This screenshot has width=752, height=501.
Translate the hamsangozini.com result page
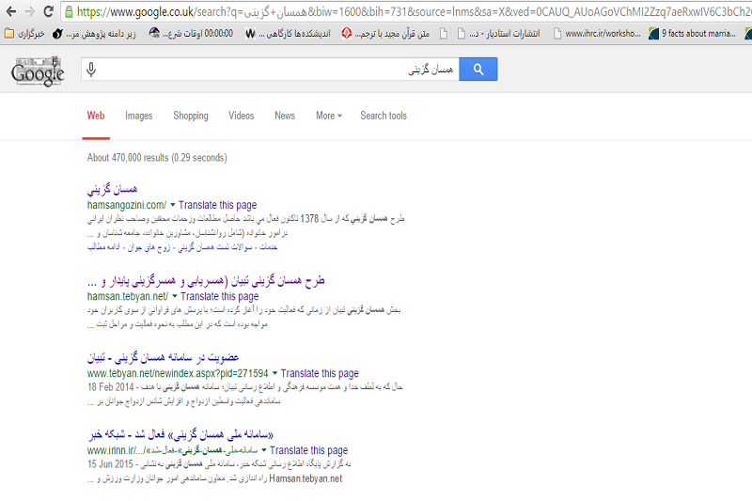[x=218, y=205]
